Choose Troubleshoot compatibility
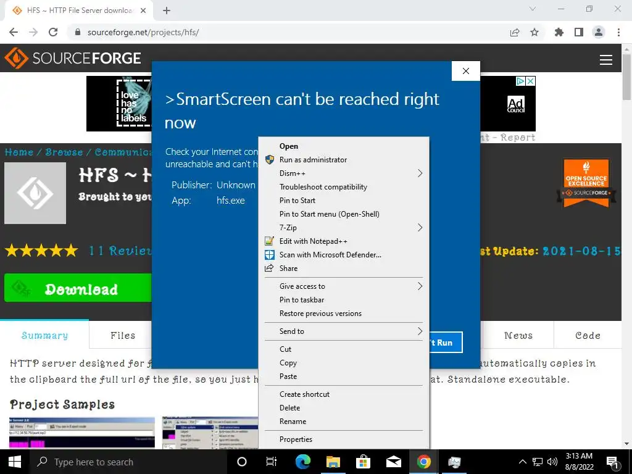Viewport: 632px width, 474px height. [344, 187]
